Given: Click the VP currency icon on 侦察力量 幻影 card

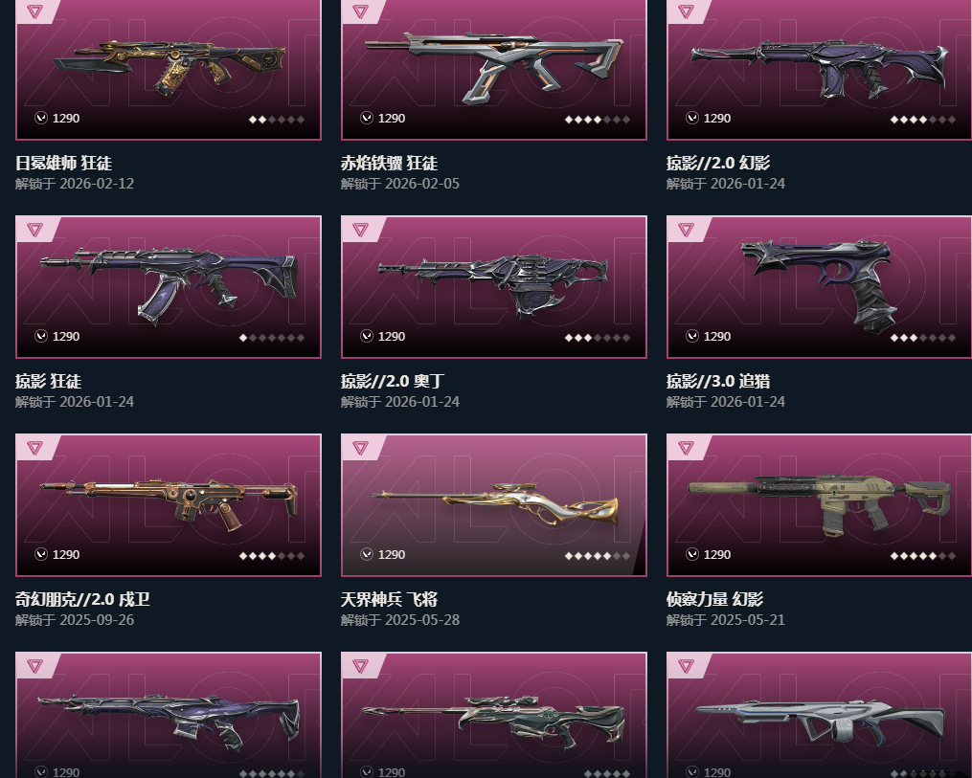Looking at the screenshot, I should (691, 554).
